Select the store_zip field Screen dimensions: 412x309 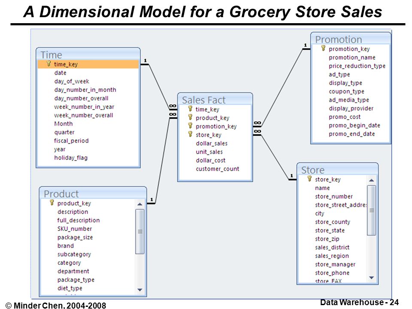(x=327, y=239)
